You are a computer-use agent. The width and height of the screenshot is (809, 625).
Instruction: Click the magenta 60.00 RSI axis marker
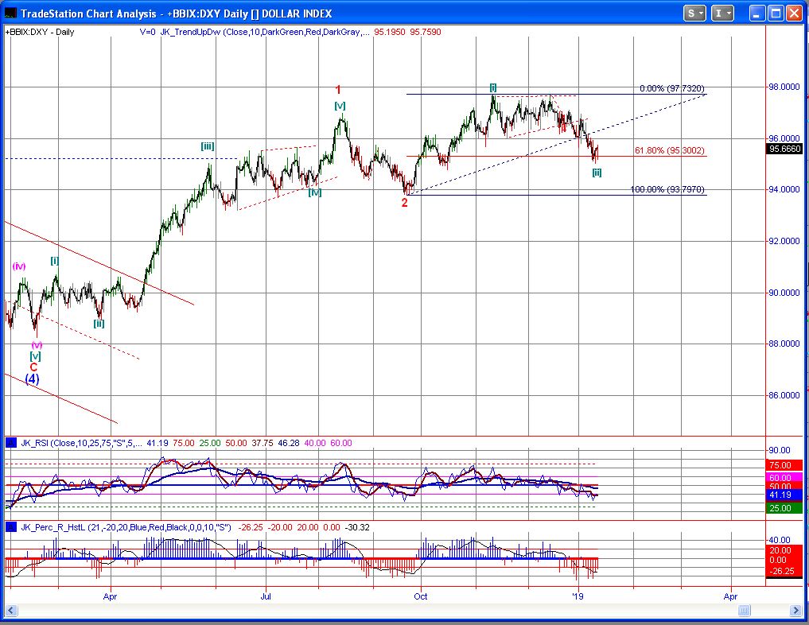pos(784,478)
